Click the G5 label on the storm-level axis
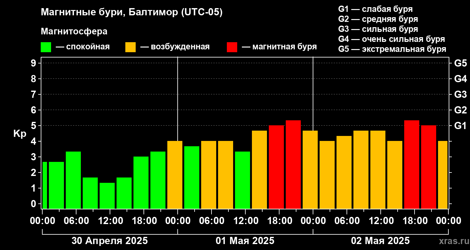The width and height of the screenshot is (470, 250). tap(460, 63)
